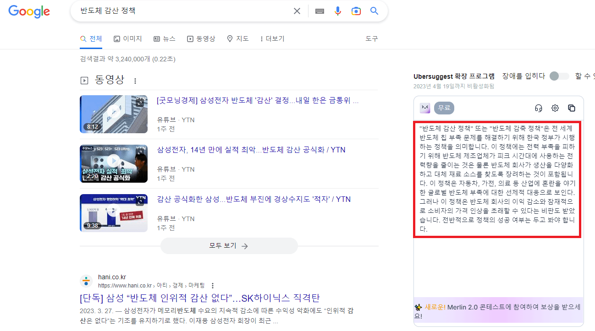Click the 모두 보기 button
The width and height of the screenshot is (595, 331).
coord(229,246)
